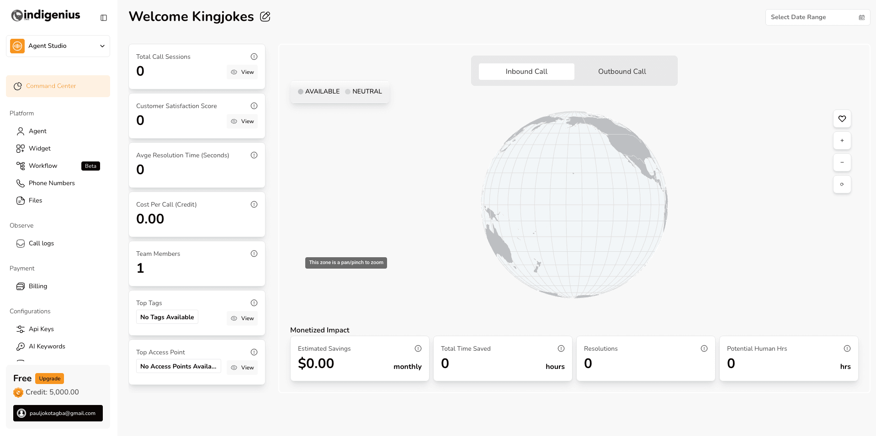
Task: Toggle the AVAILABLE legend item
Action: [319, 92]
